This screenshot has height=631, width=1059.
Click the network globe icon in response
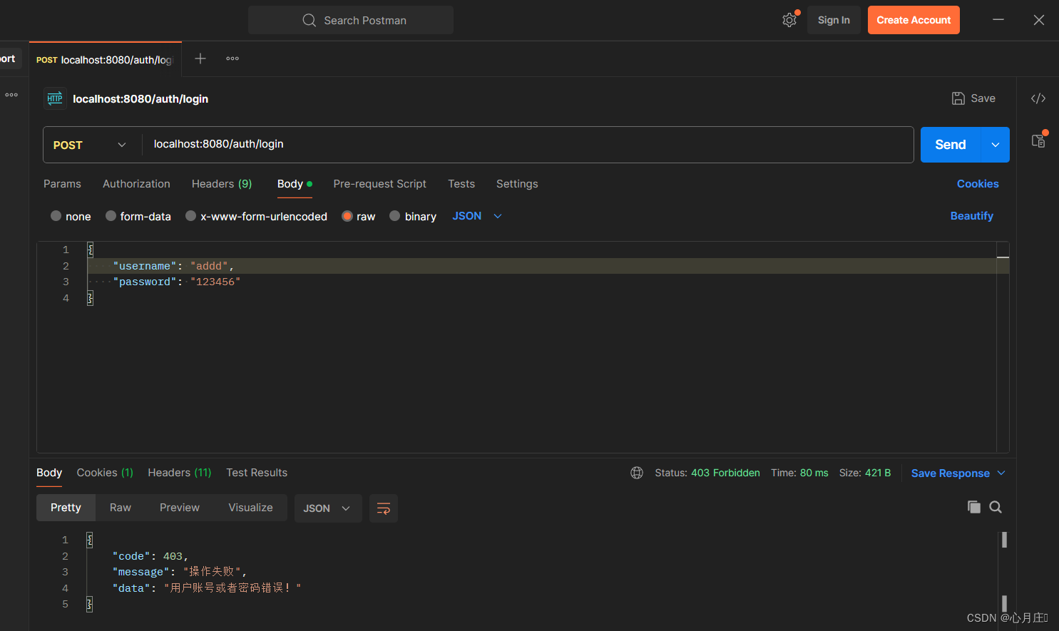(637, 473)
